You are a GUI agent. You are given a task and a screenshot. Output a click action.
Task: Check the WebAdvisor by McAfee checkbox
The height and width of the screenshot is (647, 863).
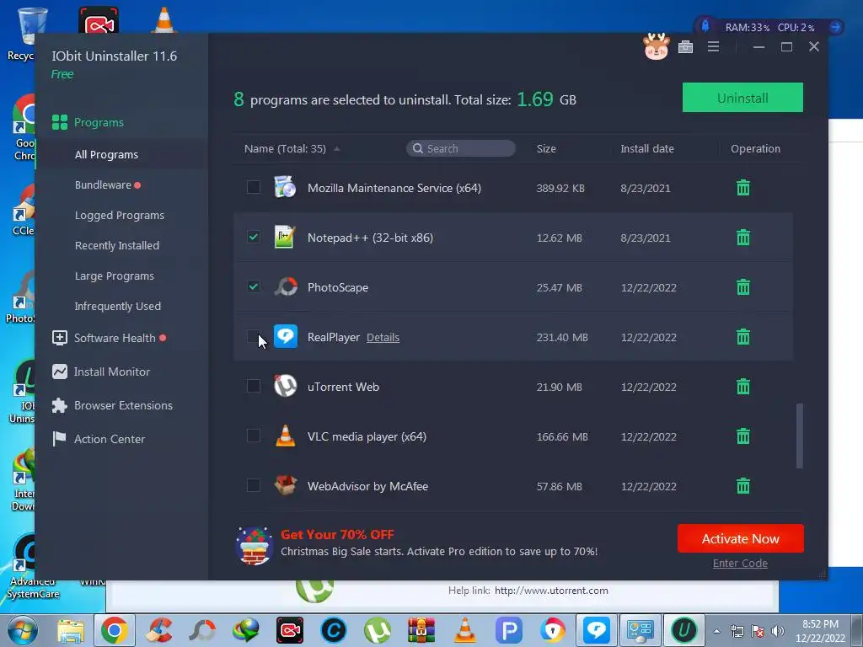pyautogui.click(x=253, y=485)
